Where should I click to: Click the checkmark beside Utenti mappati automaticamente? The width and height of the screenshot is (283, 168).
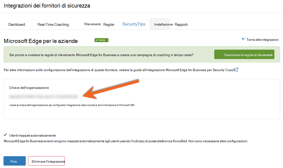click(5, 135)
